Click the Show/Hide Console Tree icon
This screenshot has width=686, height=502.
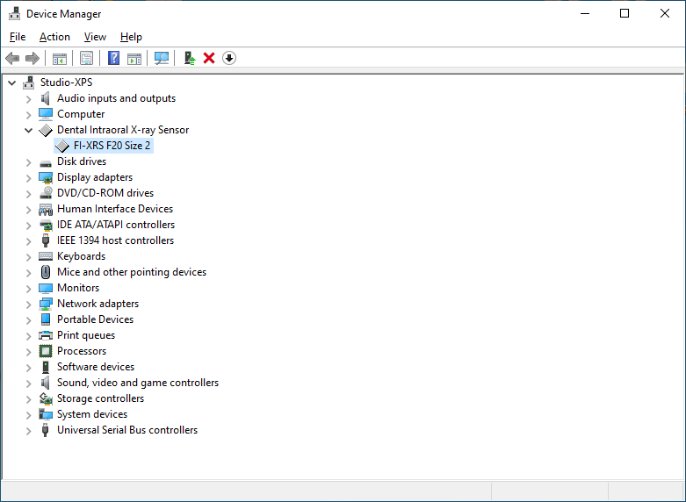(60, 58)
